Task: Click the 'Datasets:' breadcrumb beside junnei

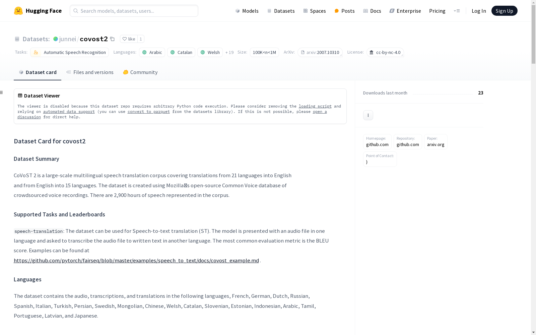Action: tap(36, 39)
